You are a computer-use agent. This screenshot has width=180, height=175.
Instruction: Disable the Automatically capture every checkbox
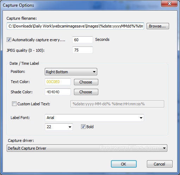click(9, 40)
